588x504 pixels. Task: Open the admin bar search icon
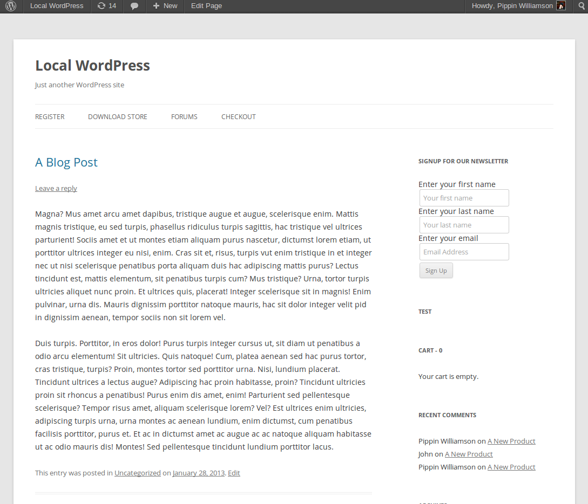tap(581, 6)
